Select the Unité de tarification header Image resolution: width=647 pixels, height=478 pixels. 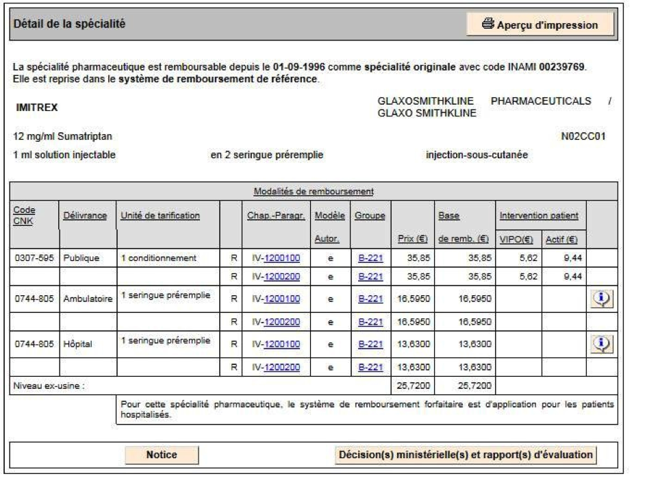pos(160,216)
